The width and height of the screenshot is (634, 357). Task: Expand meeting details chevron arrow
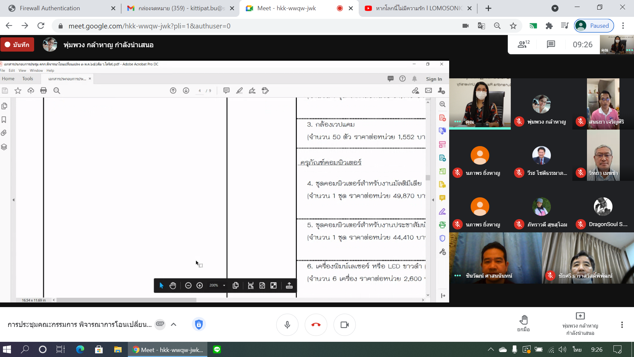click(x=174, y=324)
